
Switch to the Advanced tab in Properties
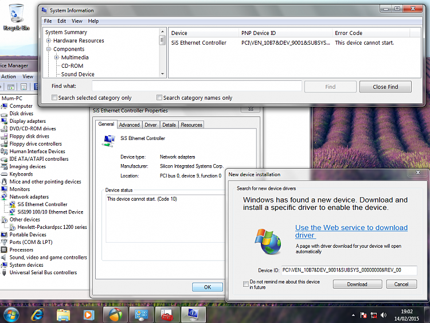[130, 125]
